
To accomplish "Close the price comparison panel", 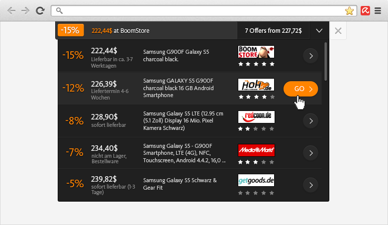I will pyautogui.click(x=338, y=31).
